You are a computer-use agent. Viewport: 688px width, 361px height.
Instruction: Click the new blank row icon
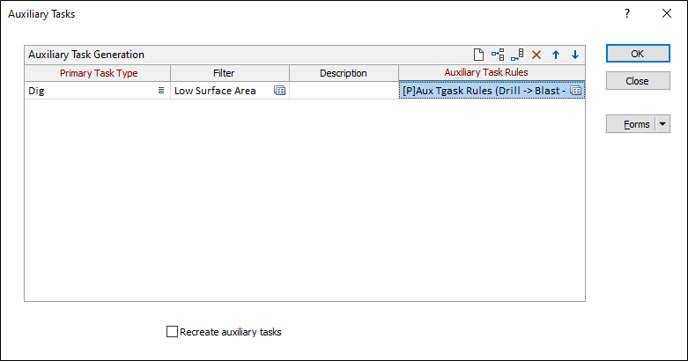coord(478,55)
